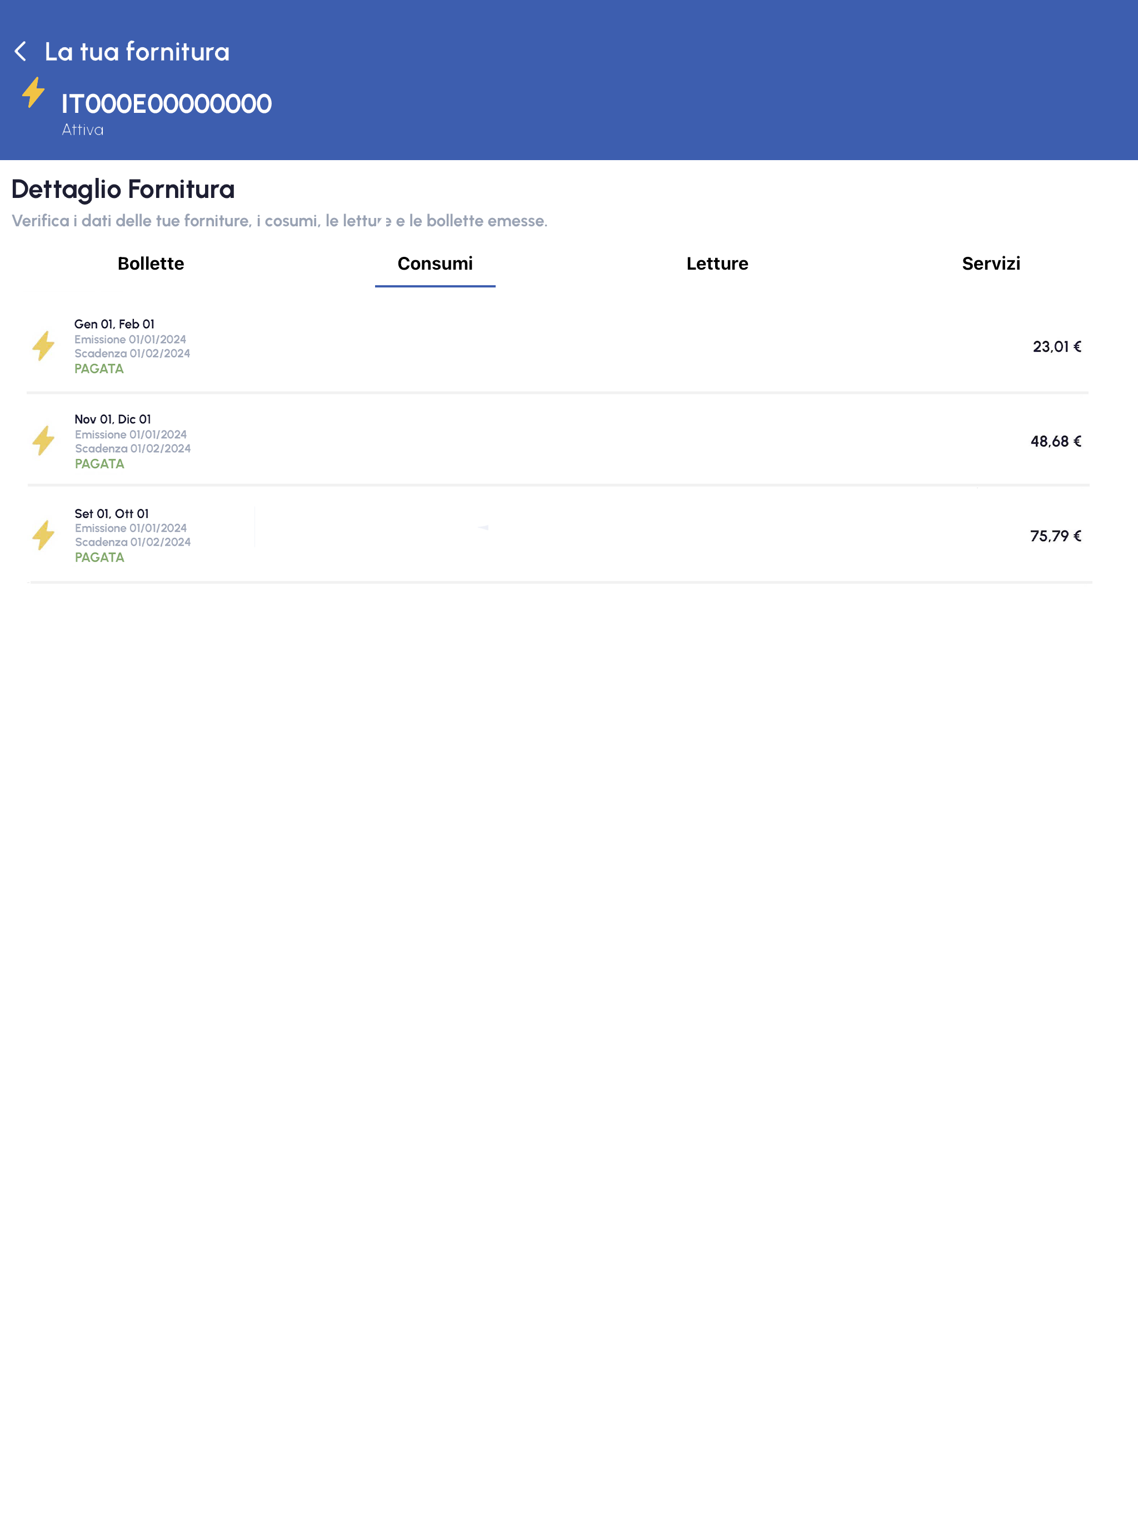The width and height of the screenshot is (1138, 1519).
Task: Tap the Dettaglio Fornitura heading
Action: [123, 189]
